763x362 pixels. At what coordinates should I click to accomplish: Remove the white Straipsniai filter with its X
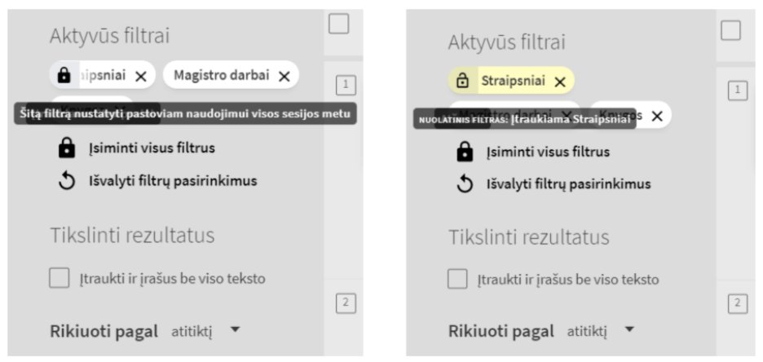tap(140, 76)
